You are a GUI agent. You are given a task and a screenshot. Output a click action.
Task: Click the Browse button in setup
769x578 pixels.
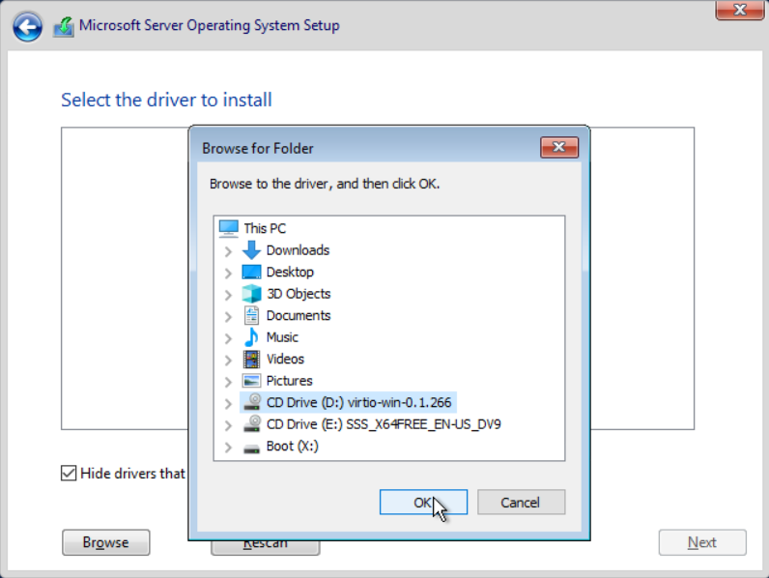pyautogui.click(x=105, y=542)
